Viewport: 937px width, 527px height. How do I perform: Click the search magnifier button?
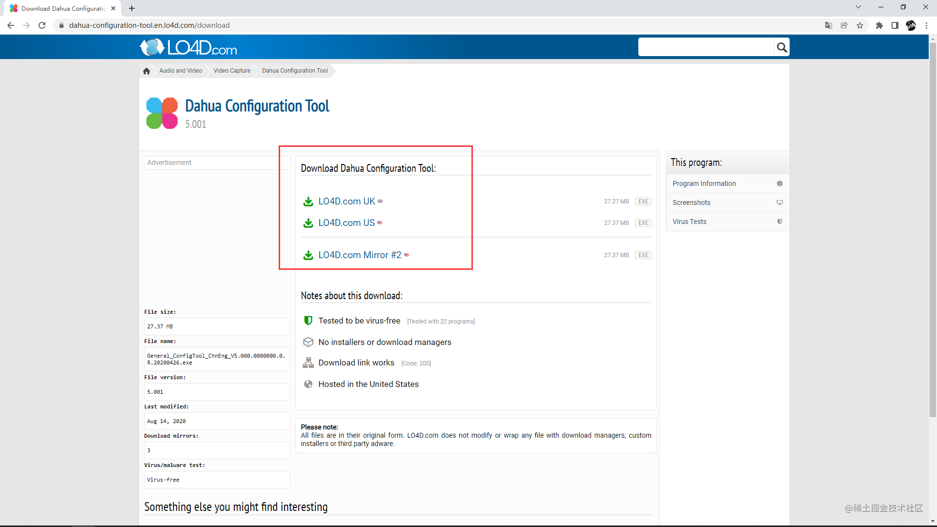[782, 47]
